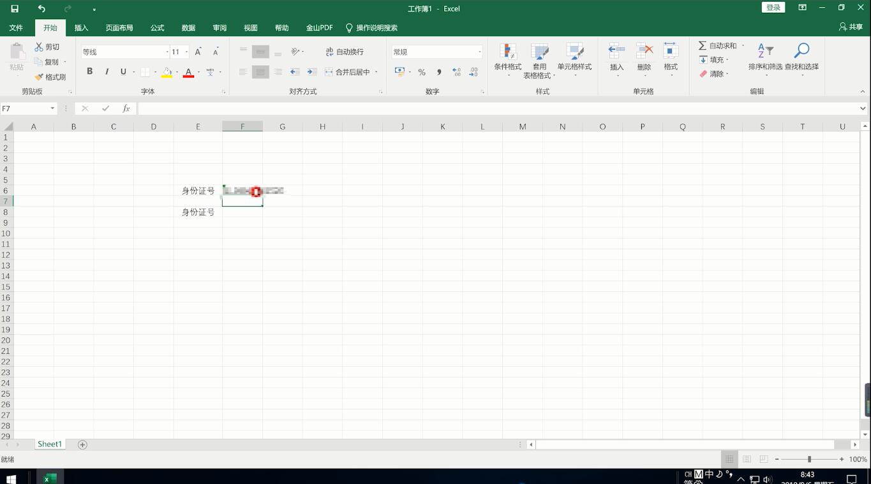Click the insert function fx icon
Image resolution: width=871 pixels, height=484 pixels.
click(126, 108)
